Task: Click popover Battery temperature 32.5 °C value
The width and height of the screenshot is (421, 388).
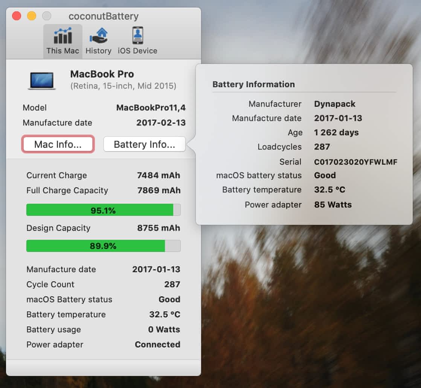Action: point(329,189)
